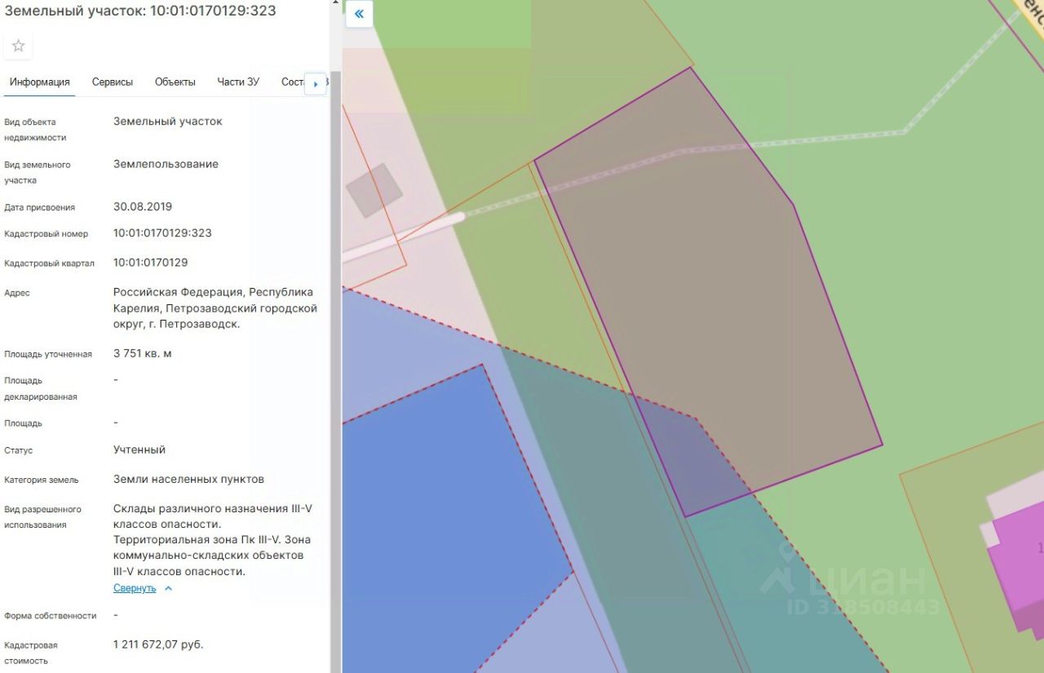The width and height of the screenshot is (1044, 673).
Task: Click the date value 30.08.2019
Action: tap(143, 207)
